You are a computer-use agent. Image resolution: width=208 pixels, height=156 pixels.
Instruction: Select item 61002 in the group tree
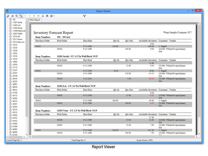tap(15, 115)
